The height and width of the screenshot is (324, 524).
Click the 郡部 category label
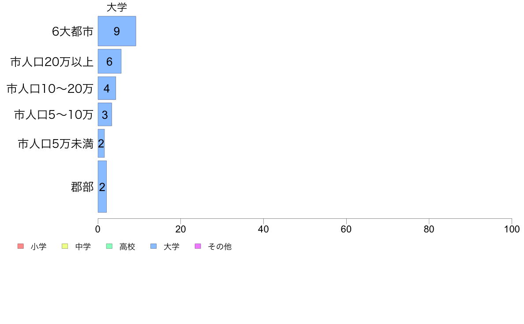[82, 187]
